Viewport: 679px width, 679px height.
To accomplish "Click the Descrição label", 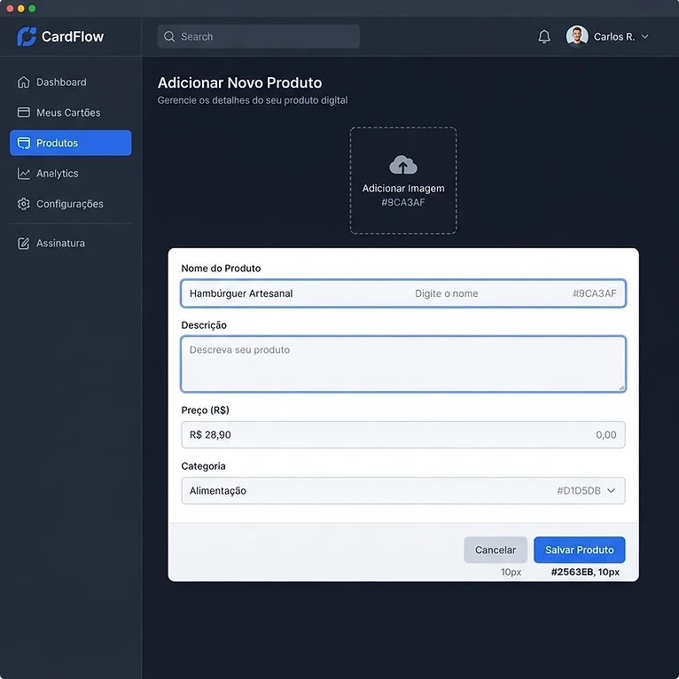I will coord(204,325).
